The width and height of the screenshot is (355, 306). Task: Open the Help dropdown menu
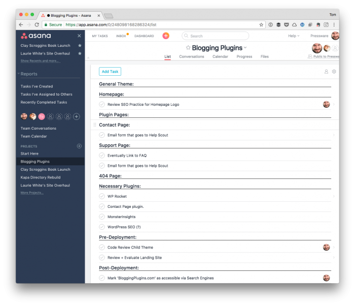click(x=294, y=36)
